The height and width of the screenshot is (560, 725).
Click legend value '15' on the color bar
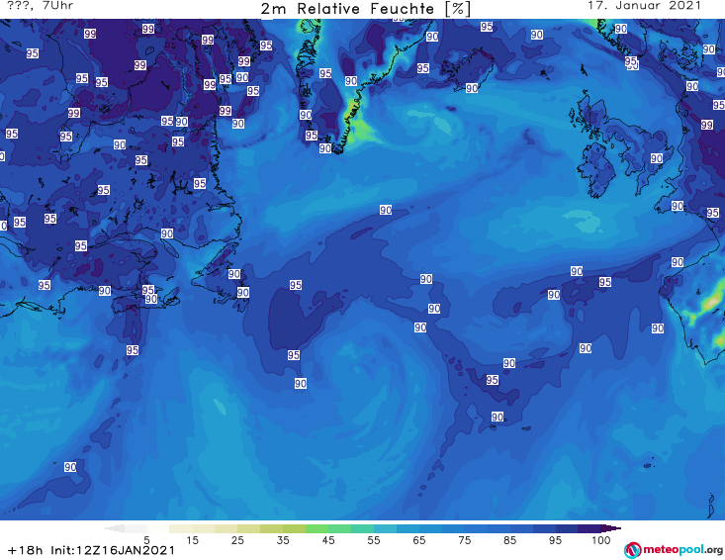pyautogui.click(x=192, y=540)
